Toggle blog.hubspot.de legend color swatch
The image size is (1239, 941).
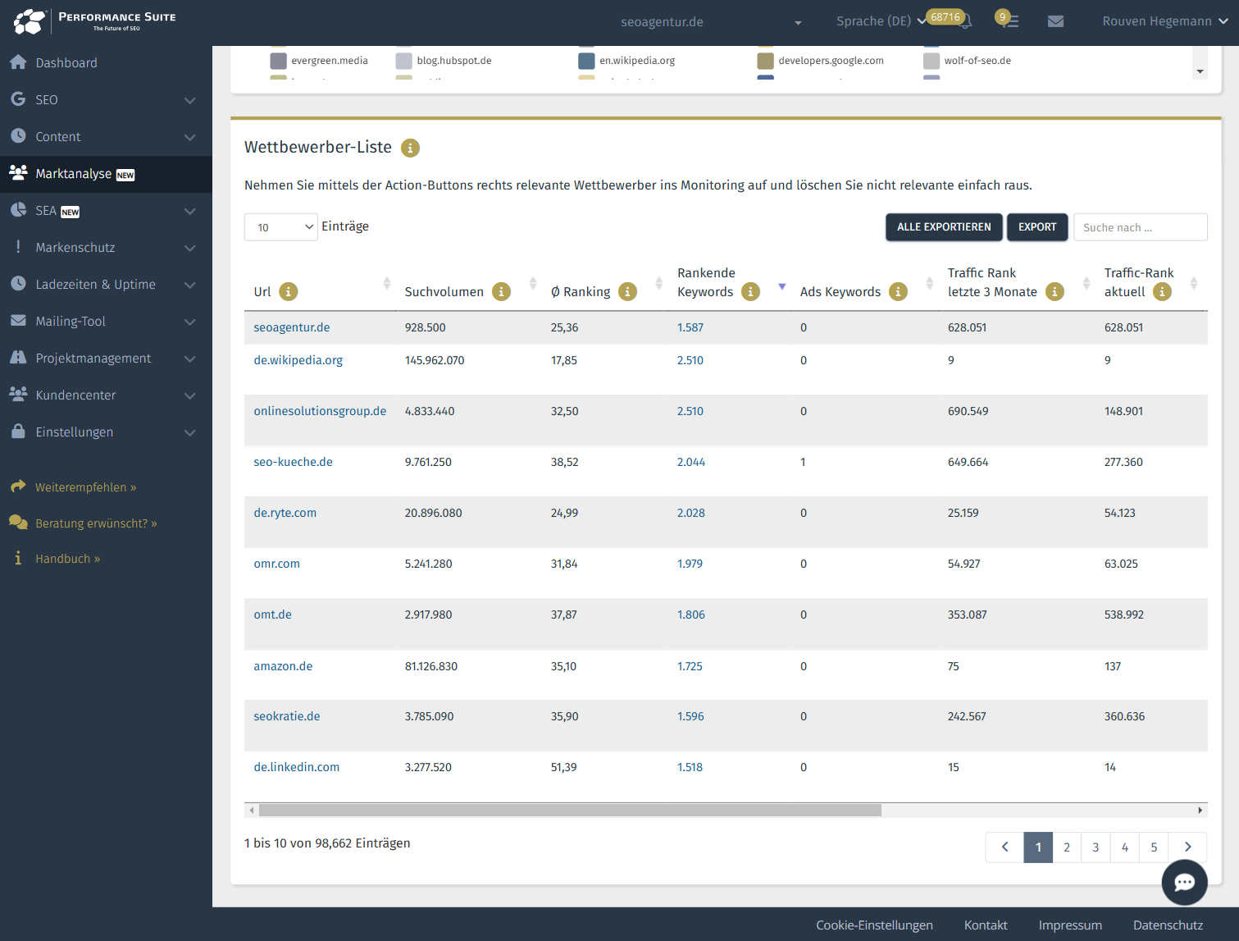tap(403, 61)
